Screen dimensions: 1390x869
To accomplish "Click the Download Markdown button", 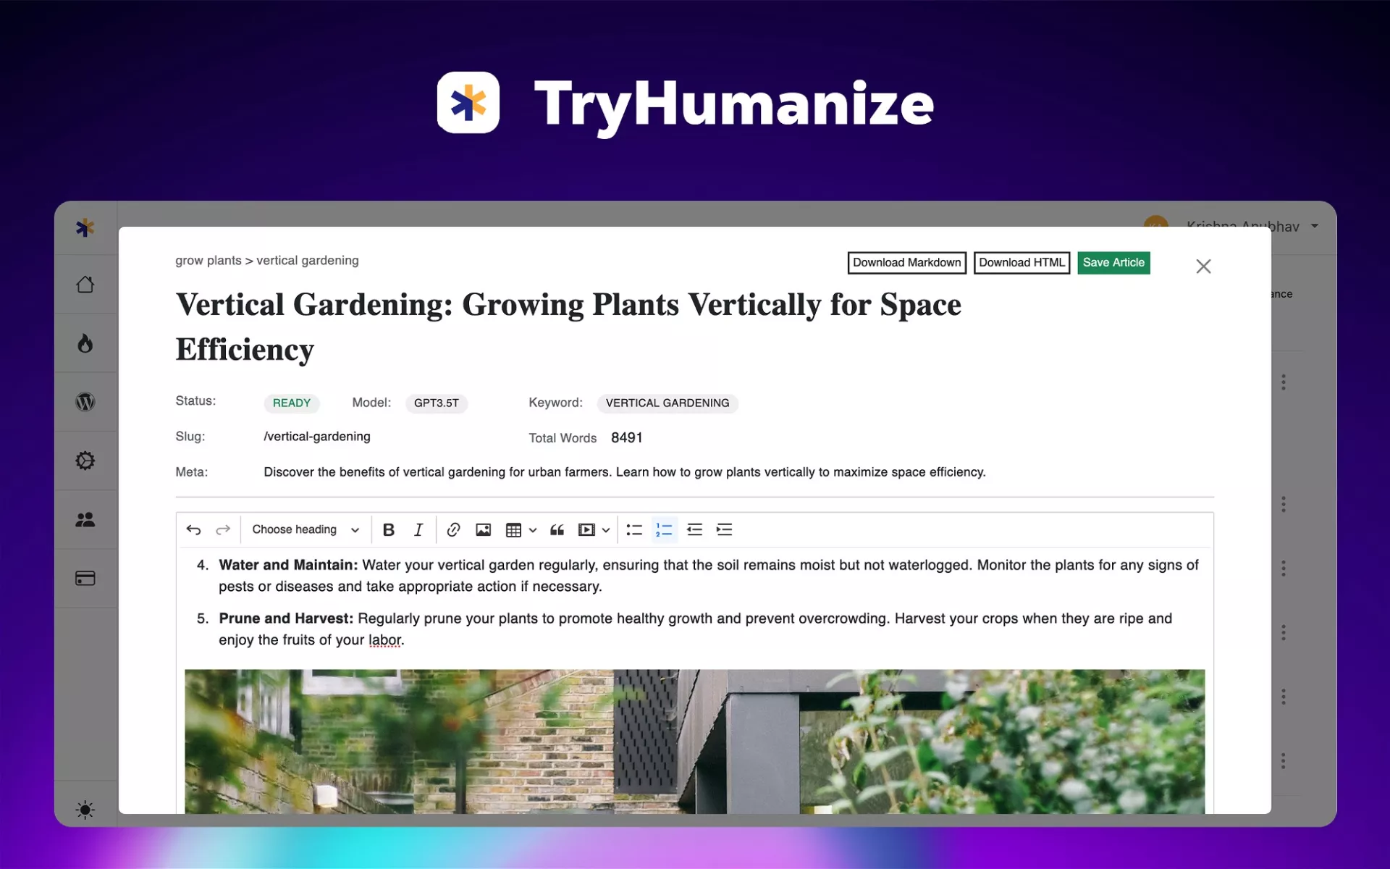I will [906, 262].
